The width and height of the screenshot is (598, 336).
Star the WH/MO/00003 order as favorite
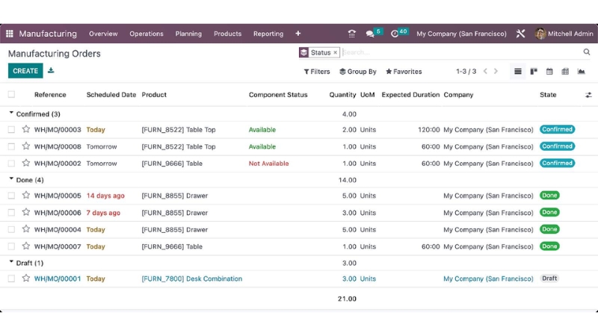click(26, 129)
